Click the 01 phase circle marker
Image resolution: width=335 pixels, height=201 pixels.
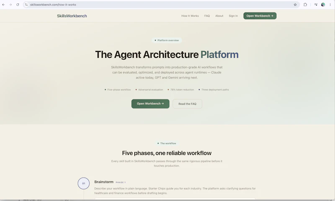pyautogui.click(x=83, y=183)
